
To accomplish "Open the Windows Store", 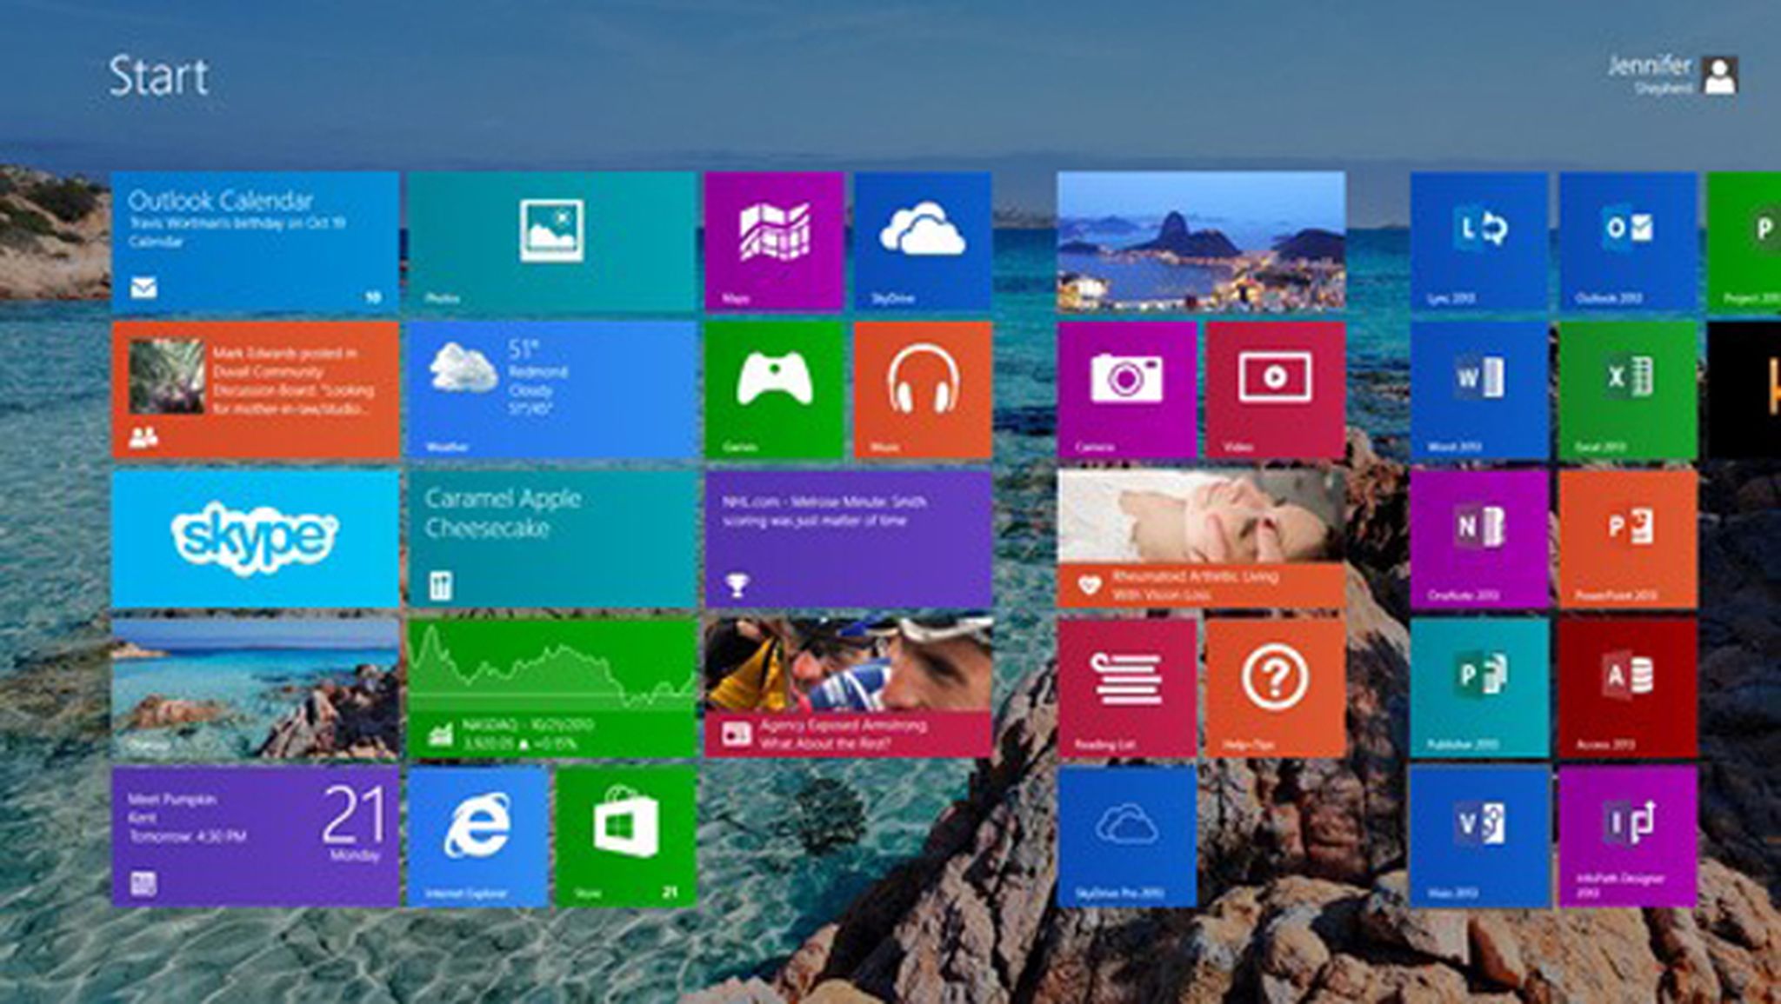I will coord(626,834).
